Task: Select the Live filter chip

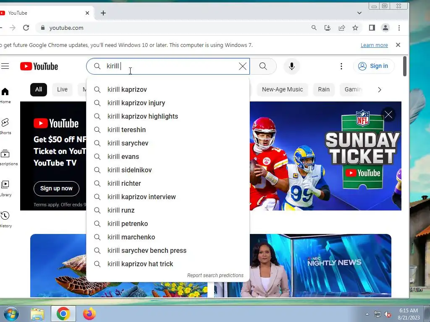Action: click(62, 90)
